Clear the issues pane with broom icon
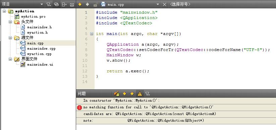Screen dimensions: 276x130 116,94
